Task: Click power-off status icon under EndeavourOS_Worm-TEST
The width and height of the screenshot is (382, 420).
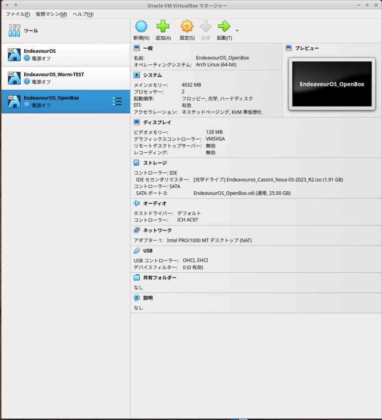Action: [x=27, y=82]
